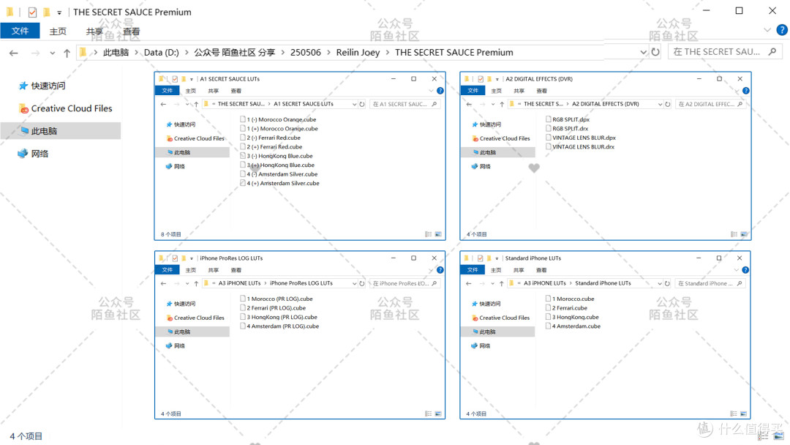The width and height of the screenshot is (790, 445).
Task: Select 2 (+) Ferrari Red.cube file
Action: [x=271, y=146]
